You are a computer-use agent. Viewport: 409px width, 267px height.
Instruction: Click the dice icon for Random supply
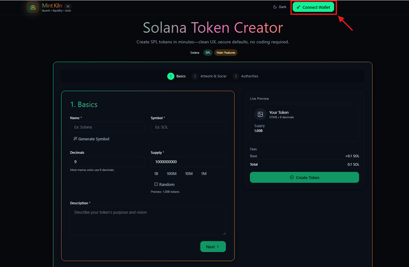[x=156, y=184]
